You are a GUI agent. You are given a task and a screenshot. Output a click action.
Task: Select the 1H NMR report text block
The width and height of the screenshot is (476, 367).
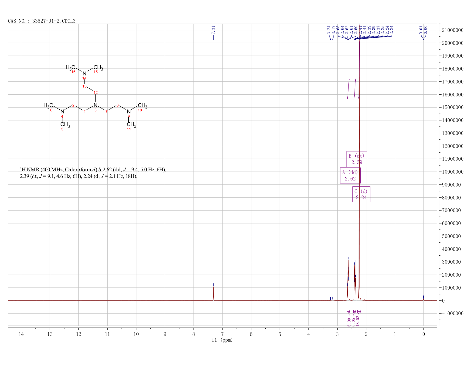point(93,173)
